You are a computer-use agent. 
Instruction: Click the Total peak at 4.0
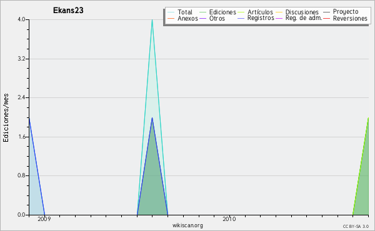[152, 20]
